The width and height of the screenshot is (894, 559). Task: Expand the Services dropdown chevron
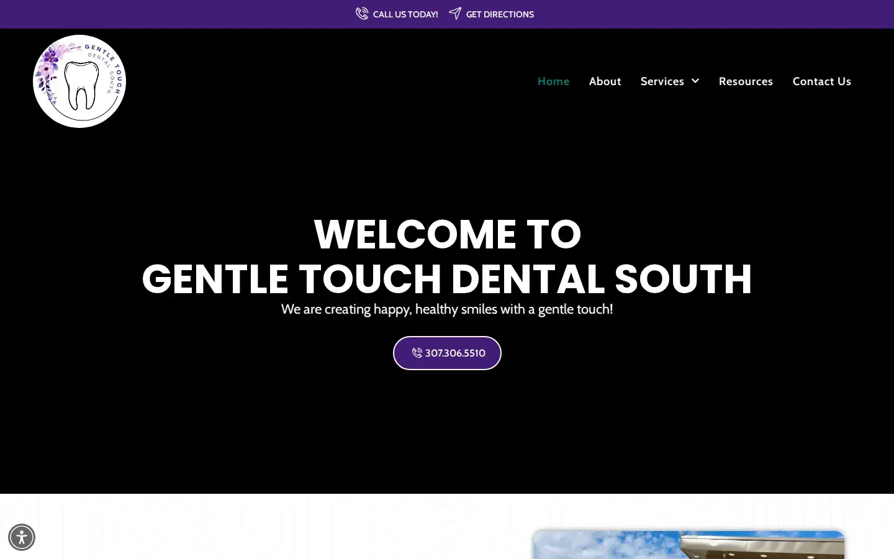pyautogui.click(x=695, y=81)
